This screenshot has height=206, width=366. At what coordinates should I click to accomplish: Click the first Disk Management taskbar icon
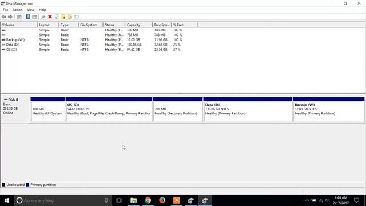click(x=190, y=200)
